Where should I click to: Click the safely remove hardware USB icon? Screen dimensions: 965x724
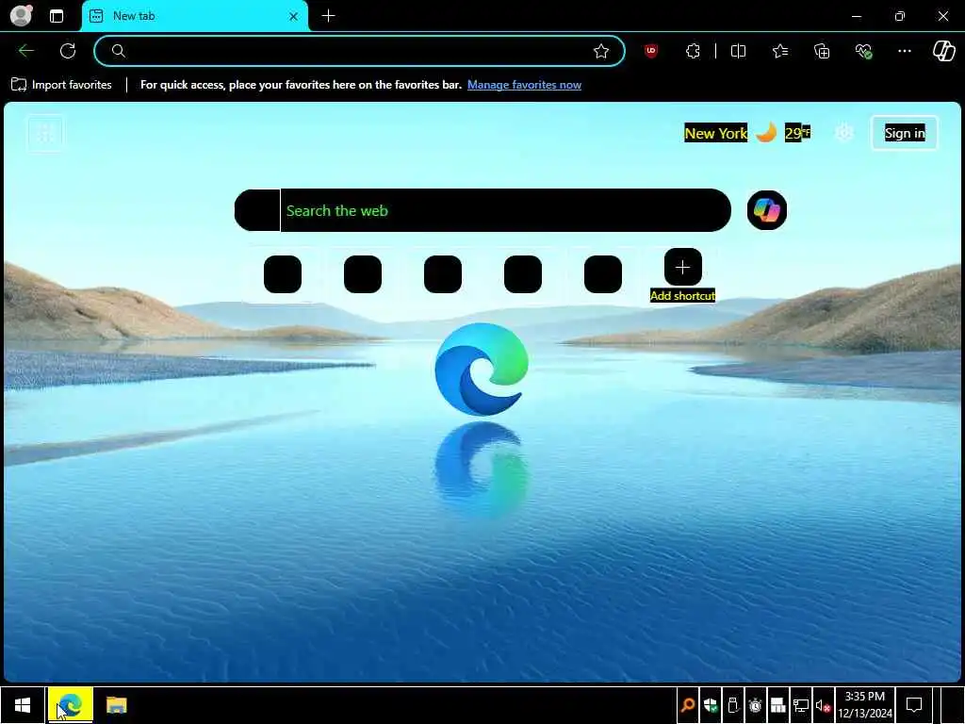click(x=732, y=705)
